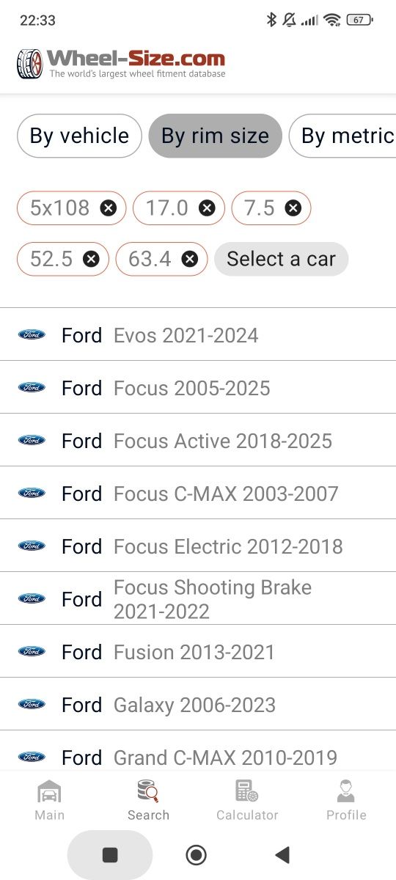This screenshot has height=880, width=396.
Task: Tap the Android back navigation button
Action: (x=282, y=854)
